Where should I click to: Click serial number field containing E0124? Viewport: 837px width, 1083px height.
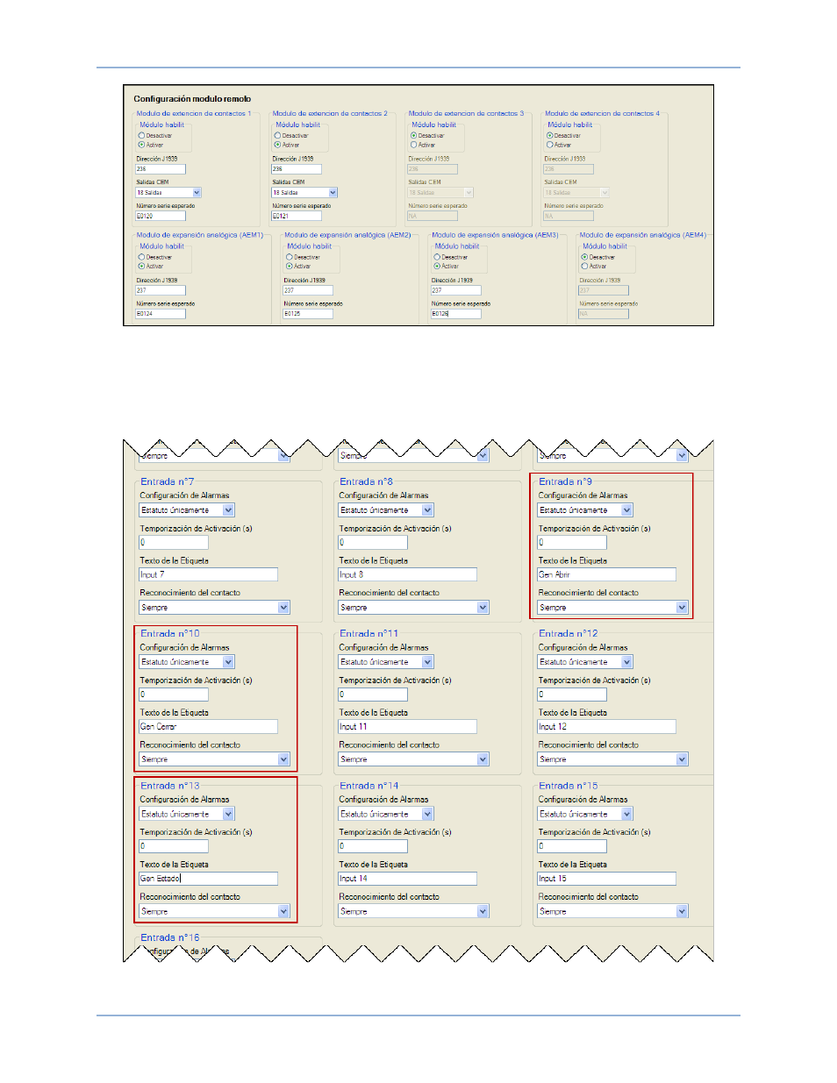pyautogui.click(x=160, y=313)
